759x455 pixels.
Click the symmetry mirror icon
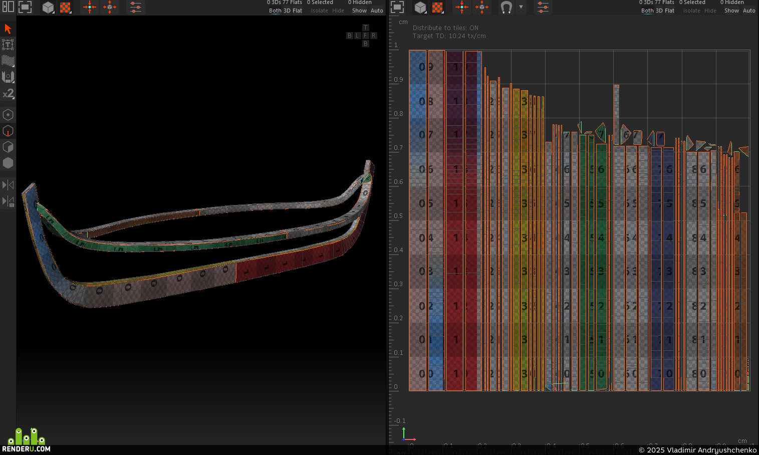point(8,185)
